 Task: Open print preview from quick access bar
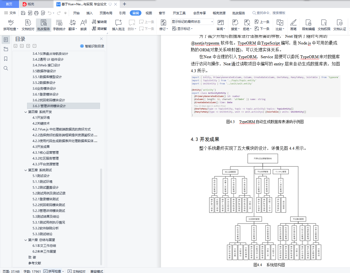point(43,13)
